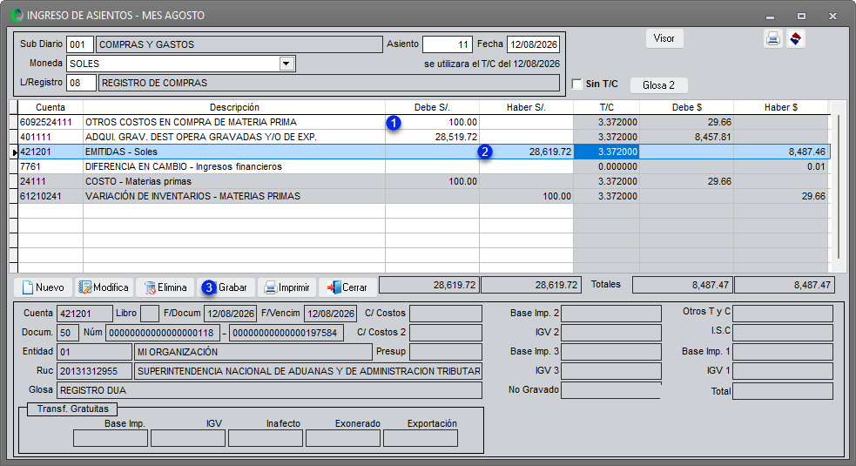Click the Elimina button
Viewport: 856px width, 466px height.
(165, 287)
